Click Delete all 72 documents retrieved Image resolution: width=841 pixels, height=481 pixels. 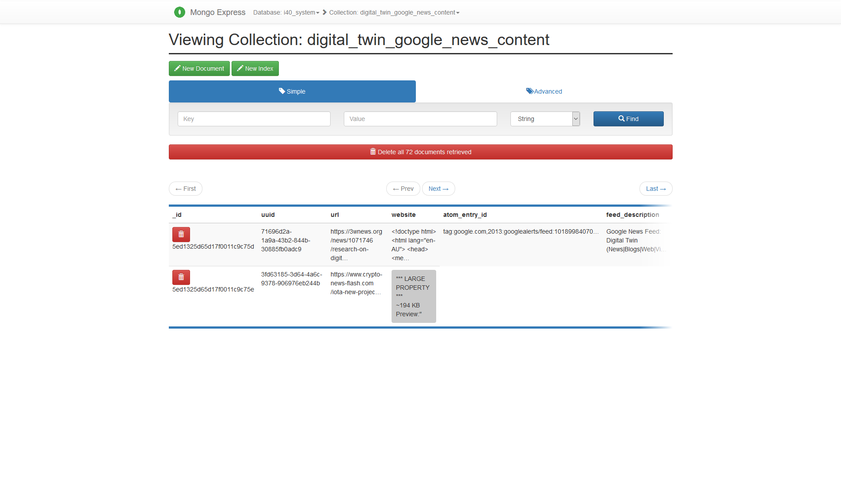point(420,151)
